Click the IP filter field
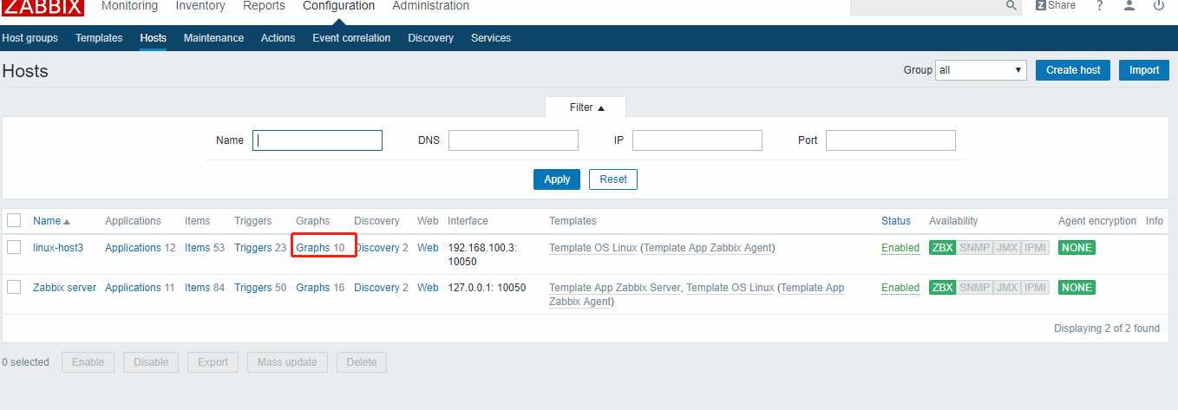Image resolution: width=1178 pixels, height=410 pixels. point(697,140)
